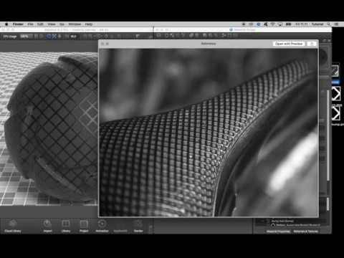Open the Finder menu in menu bar

[x=18, y=24]
